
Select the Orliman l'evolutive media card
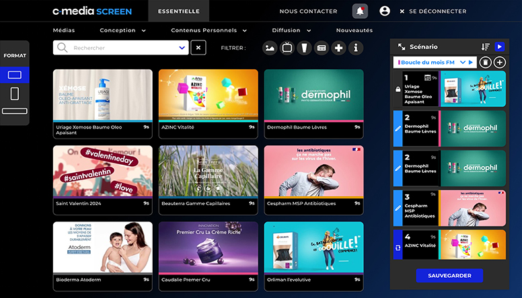pos(313,256)
